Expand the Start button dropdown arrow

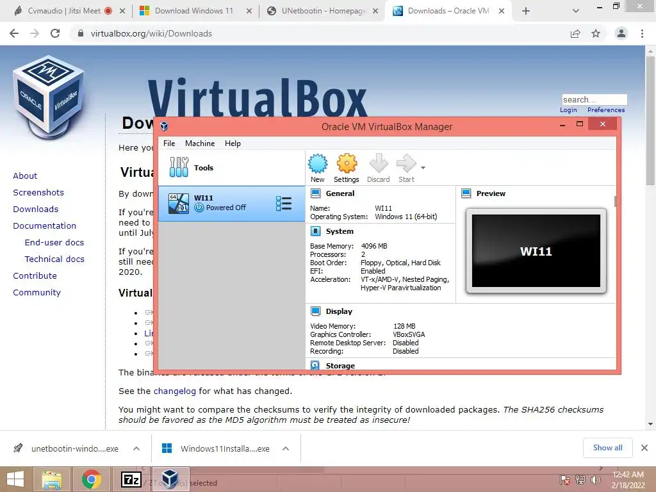tap(423, 168)
